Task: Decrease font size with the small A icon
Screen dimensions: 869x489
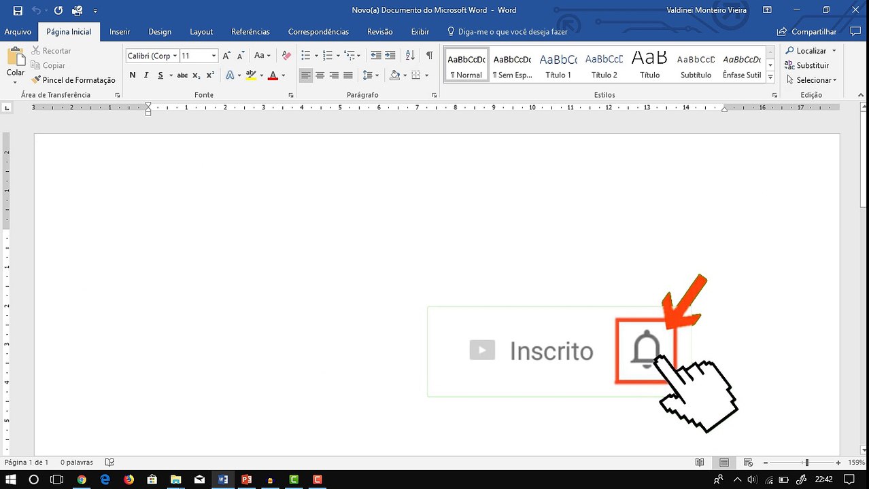Action: click(241, 56)
